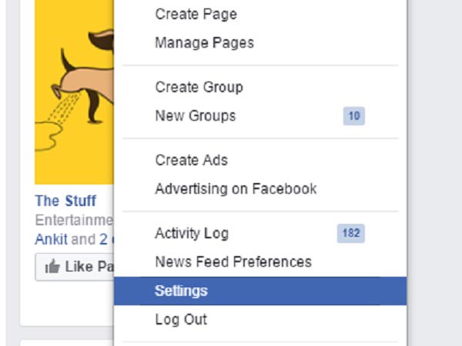Image resolution: width=462 pixels, height=346 pixels.
Task: Open the New Groups menu entry
Action: pyautogui.click(x=195, y=116)
